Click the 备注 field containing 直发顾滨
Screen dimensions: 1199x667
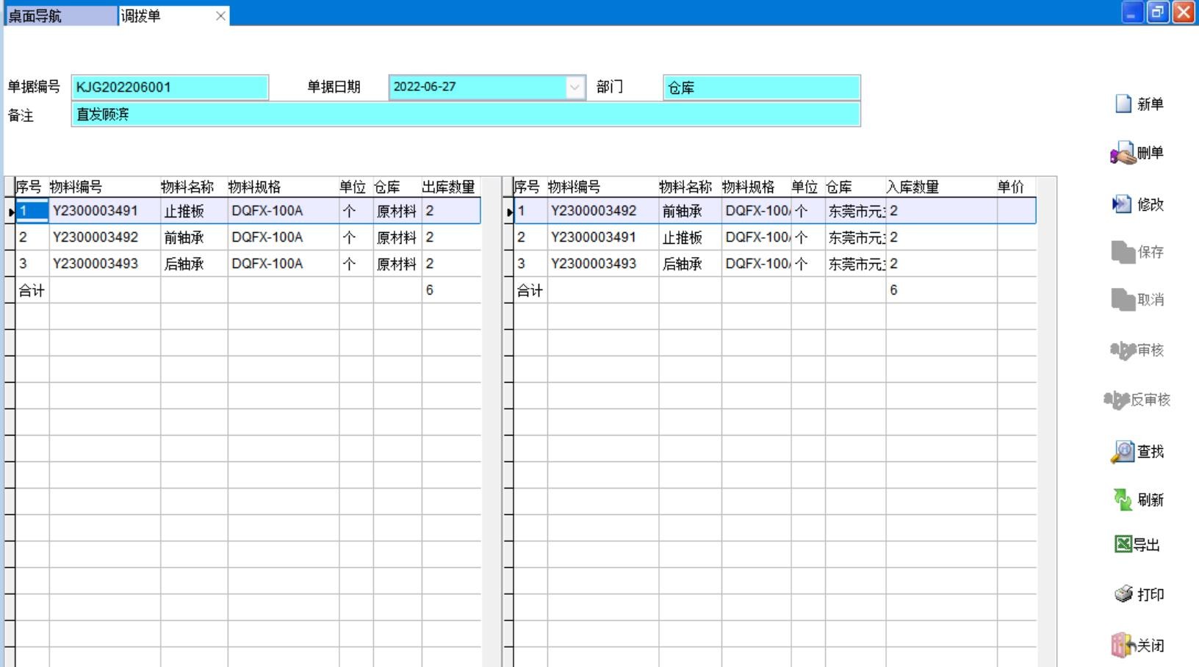point(465,115)
